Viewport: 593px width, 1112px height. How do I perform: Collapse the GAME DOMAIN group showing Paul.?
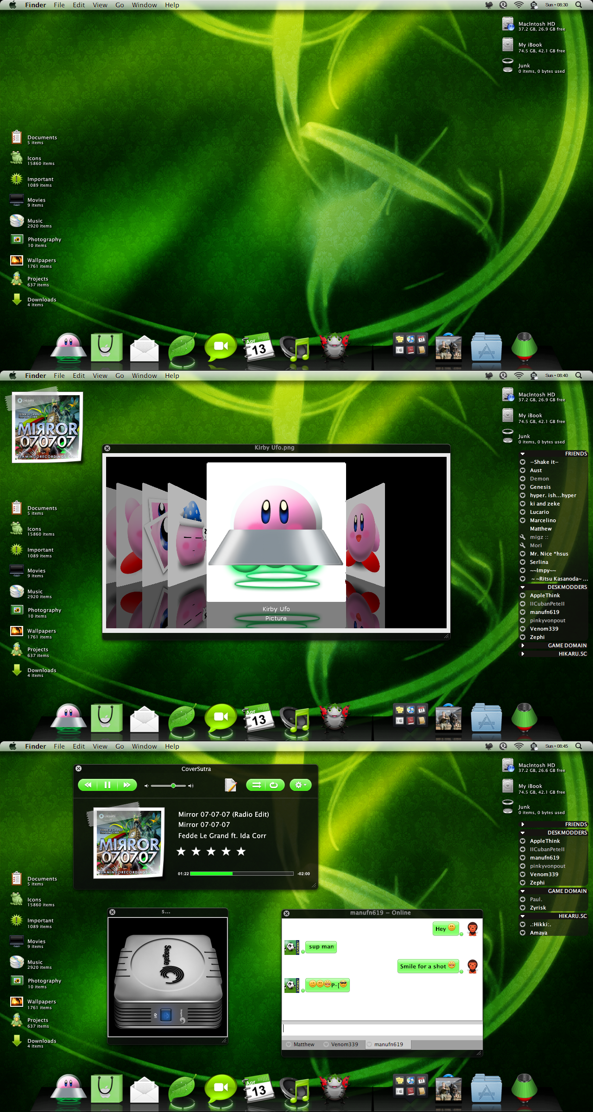pyautogui.click(x=523, y=891)
